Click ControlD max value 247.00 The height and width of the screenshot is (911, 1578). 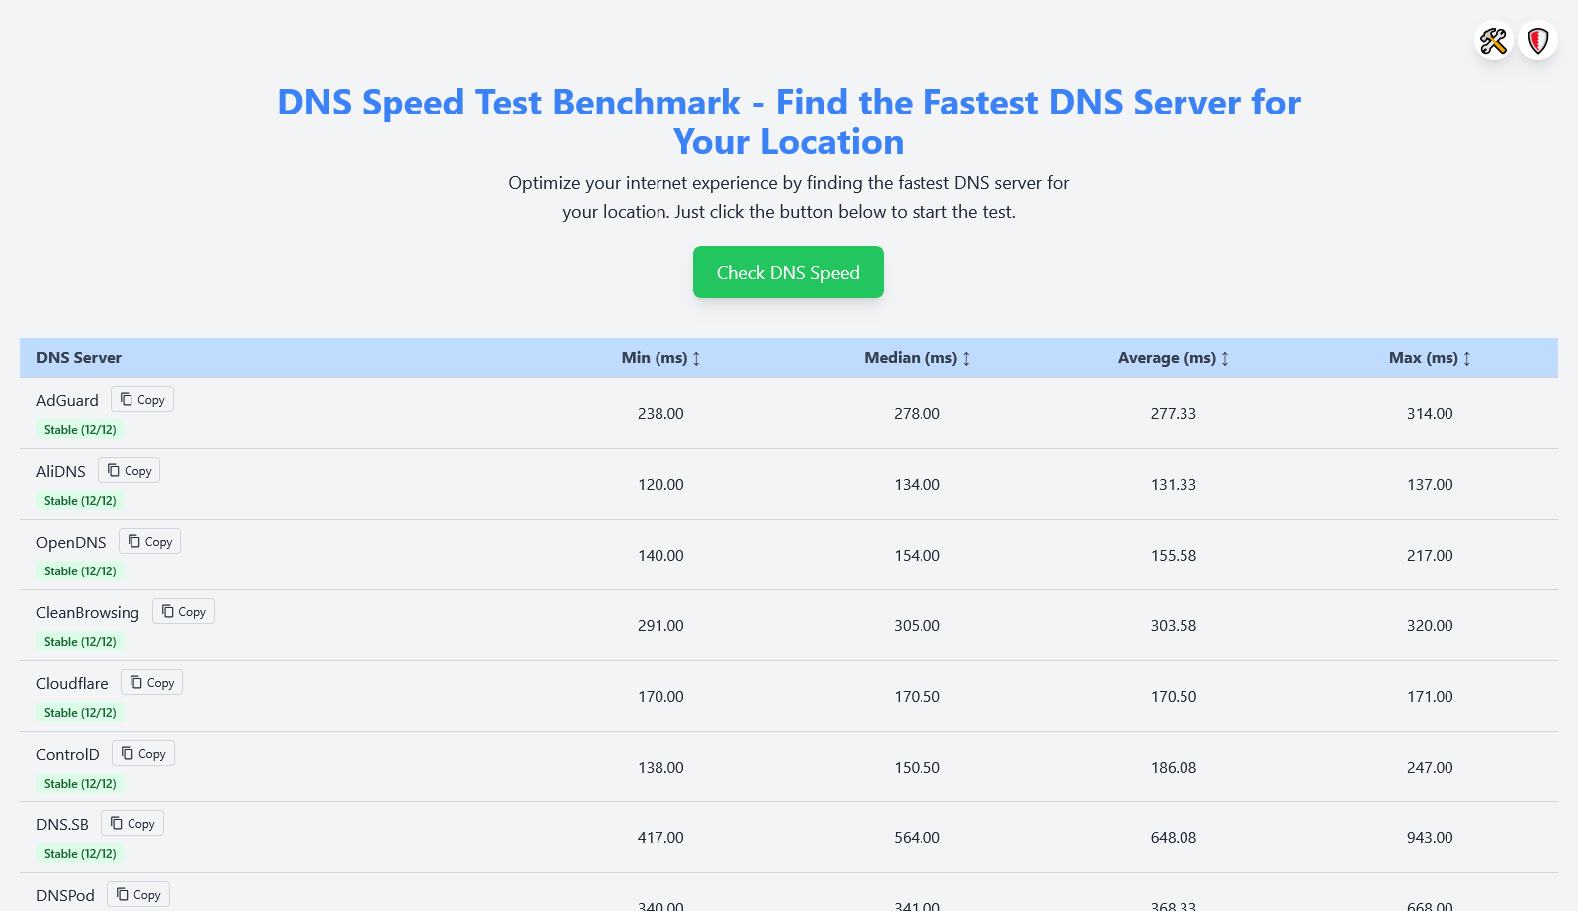click(x=1430, y=767)
